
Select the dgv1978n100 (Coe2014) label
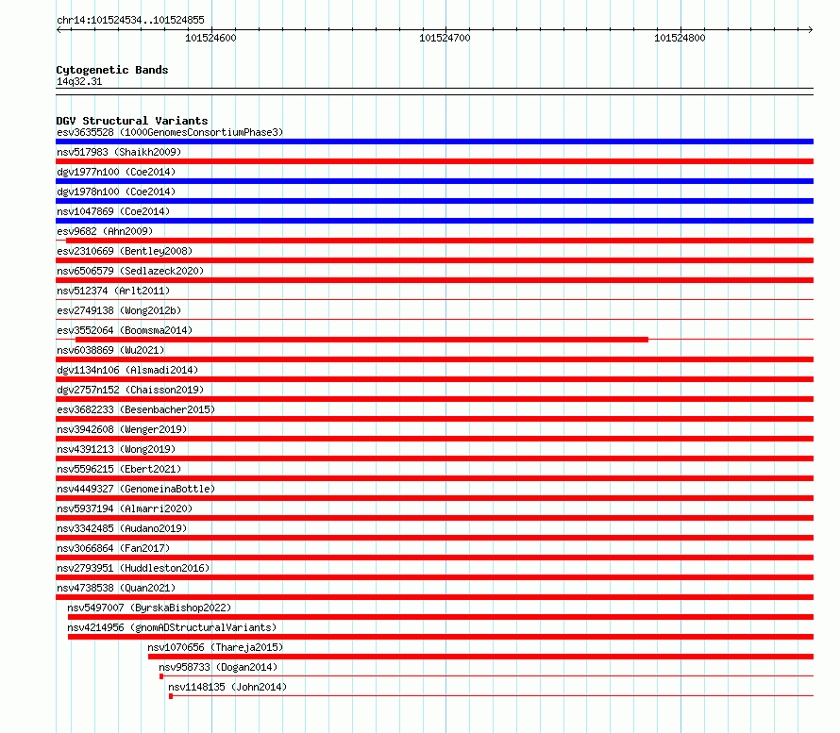point(116,192)
